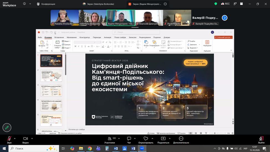
Task: Click the PowerPoint Пошук search field
Action: (x=136, y=32)
